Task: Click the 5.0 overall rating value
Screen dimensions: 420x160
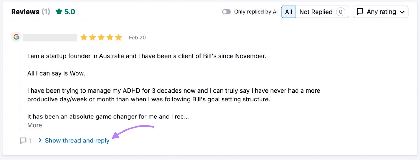Action: pyautogui.click(x=70, y=11)
